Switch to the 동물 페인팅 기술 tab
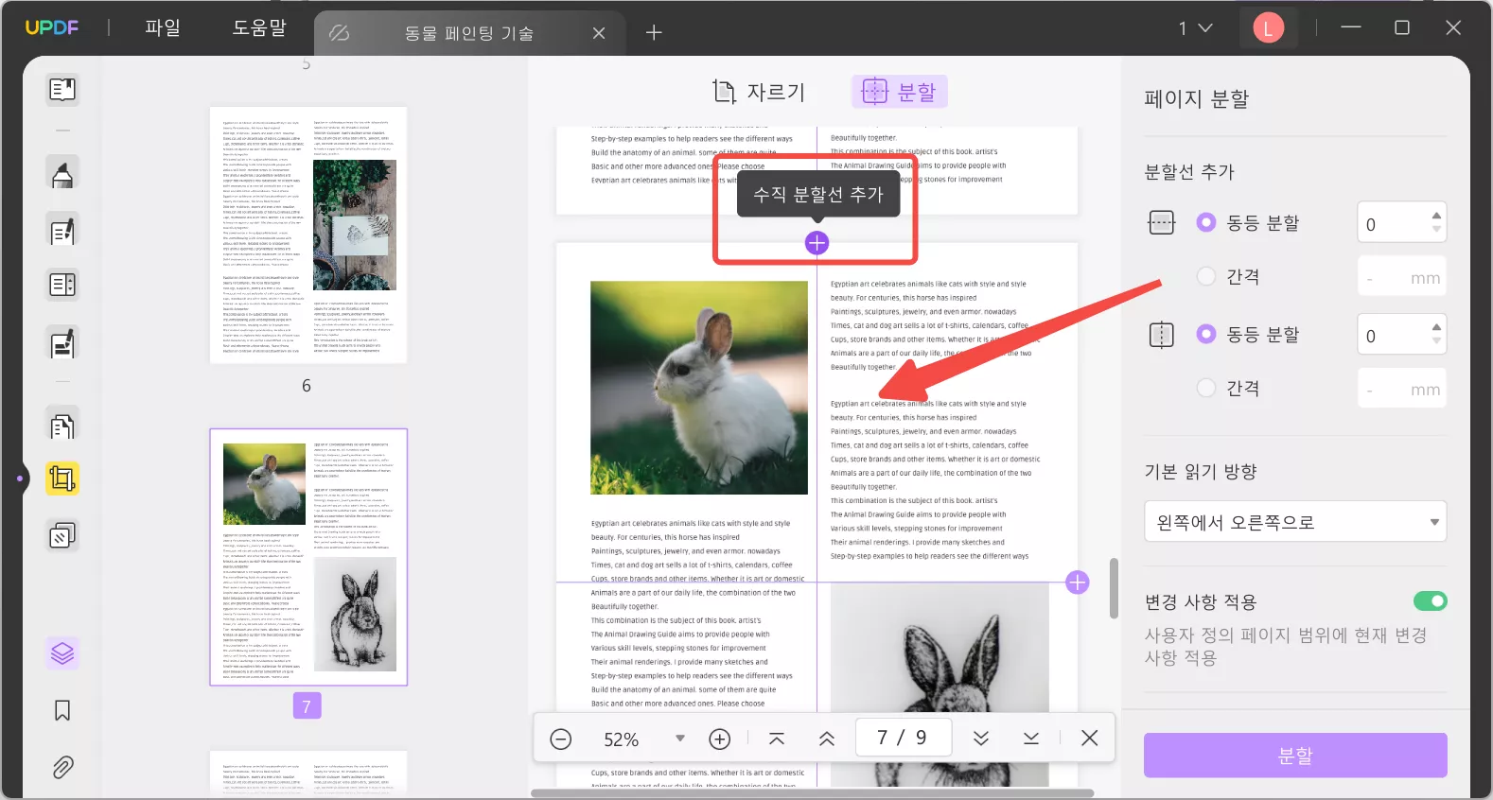1493x800 pixels. point(469,33)
